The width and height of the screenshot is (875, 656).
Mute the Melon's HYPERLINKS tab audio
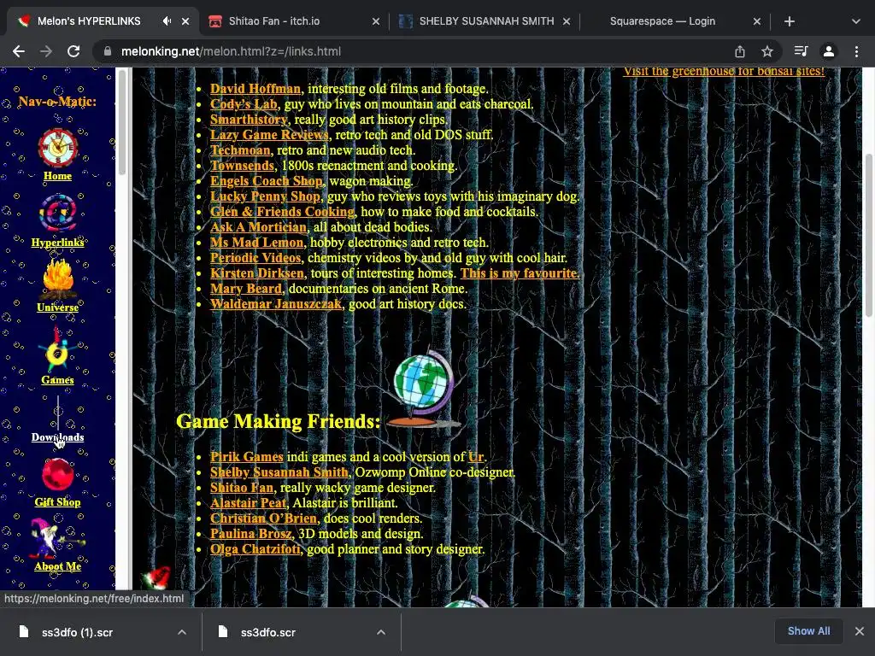(167, 21)
